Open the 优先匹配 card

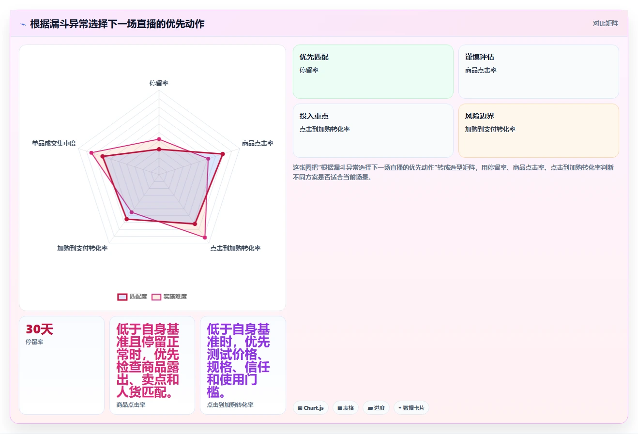(x=373, y=72)
